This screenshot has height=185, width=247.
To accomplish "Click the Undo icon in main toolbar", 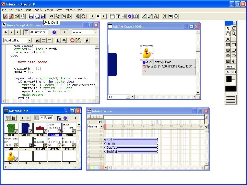I will point(51,16).
